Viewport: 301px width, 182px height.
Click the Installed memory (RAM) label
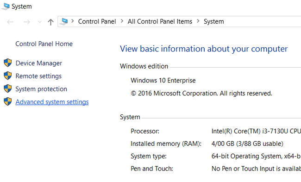point(166,144)
